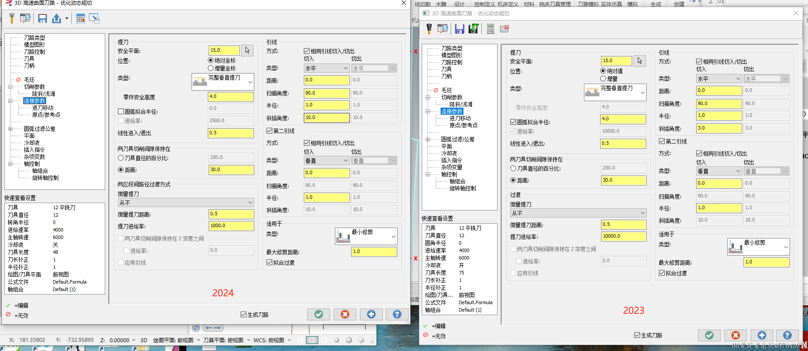808x351 pixels.
Task: Click 刀路模拟 in the top ribbon
Action: [x=588, y=4]
